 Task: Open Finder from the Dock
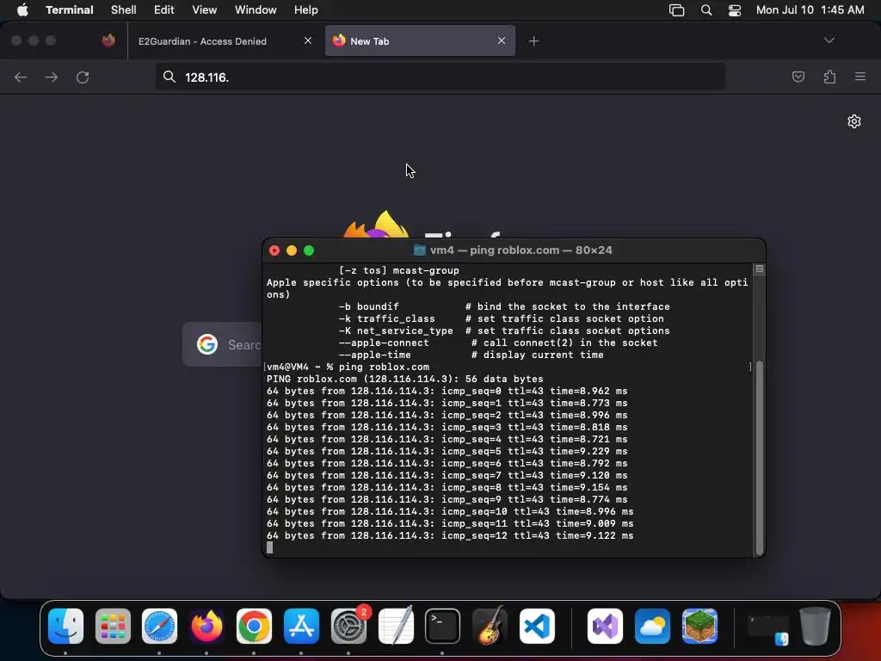click(x=65, y=626)
